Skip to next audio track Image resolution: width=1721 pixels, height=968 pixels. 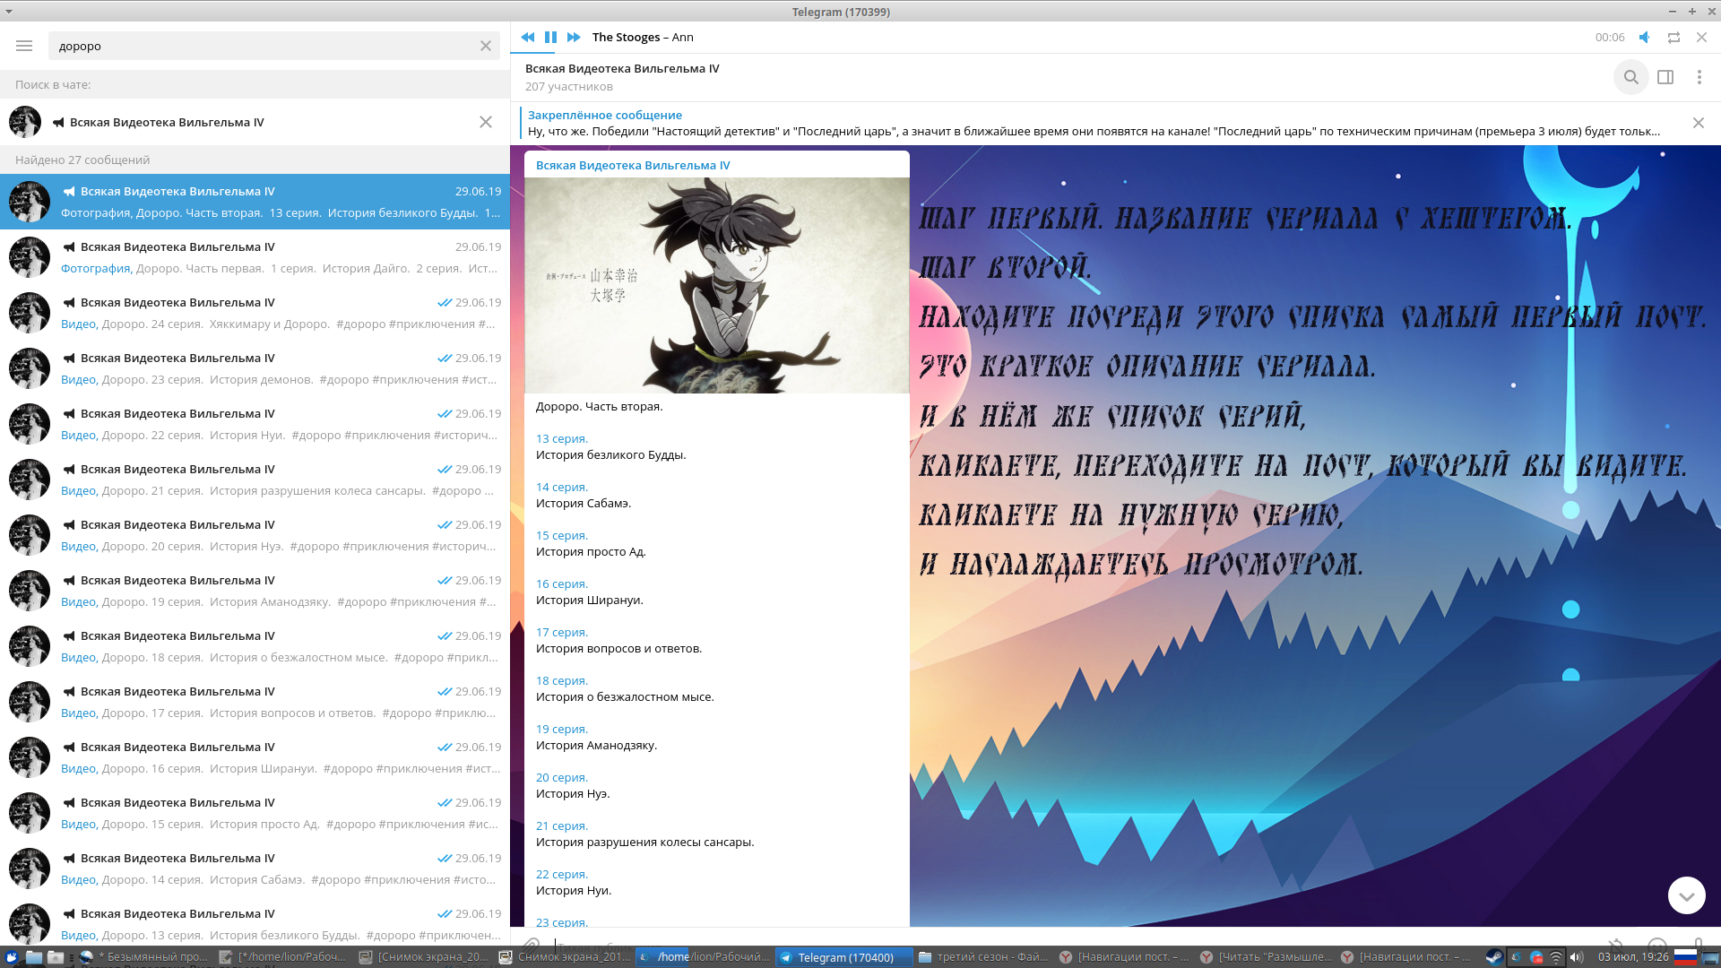pyautogui.click(x=574, y=37)
